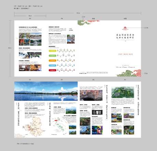The width and height of the screenshot is (157, 151).
Task: Open the yellow-vehicle photo grid on last page
Action: coord(116,118)
